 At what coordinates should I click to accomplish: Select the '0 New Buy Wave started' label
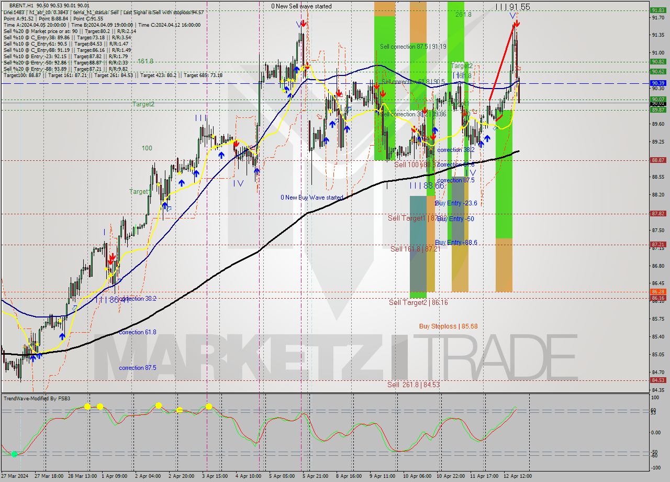[x=312, y=198]
